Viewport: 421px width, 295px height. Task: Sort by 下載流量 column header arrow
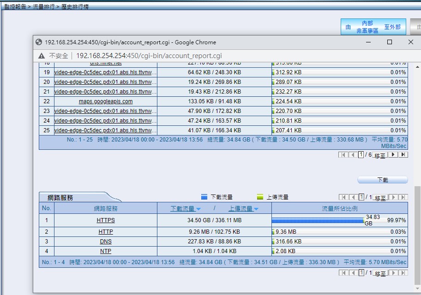pos(198,209)
